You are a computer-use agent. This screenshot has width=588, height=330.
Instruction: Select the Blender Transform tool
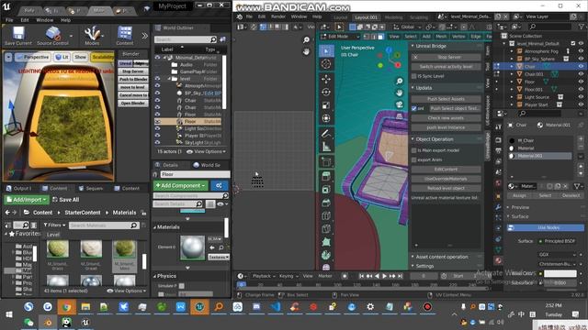coord(326,118)
